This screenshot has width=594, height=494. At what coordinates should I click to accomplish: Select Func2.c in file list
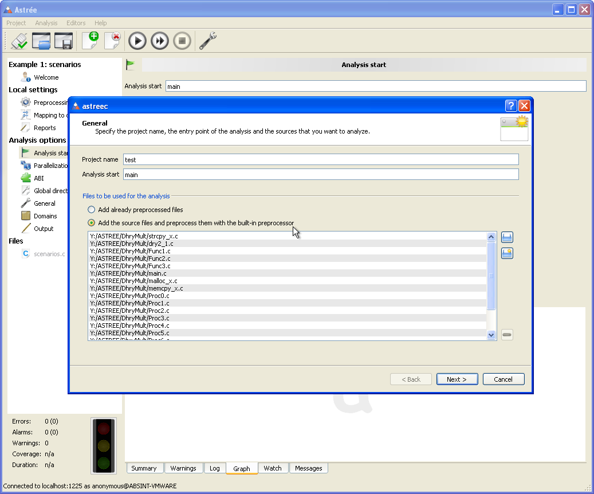tap(288, 258)
